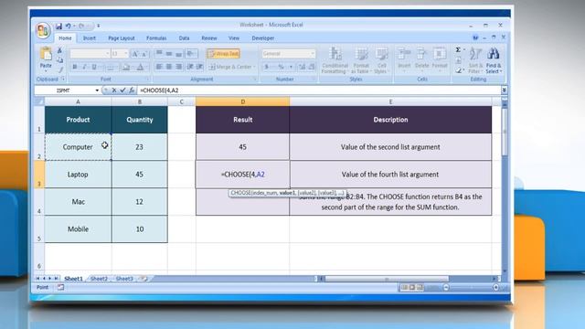585x329 pixels.
Task: Click the Cut scissors icon
Action: (x=59, y=50)
